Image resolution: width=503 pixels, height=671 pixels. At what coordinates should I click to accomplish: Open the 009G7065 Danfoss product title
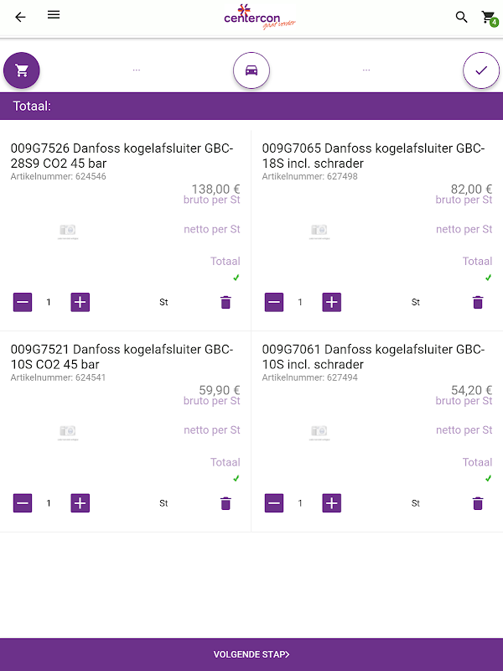tap(373, 156)
